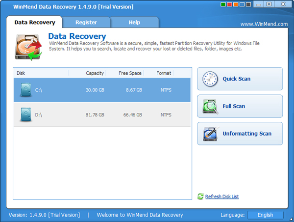The height and width of the screenshot is (222, 294).
Task: Start a Full Scan
Action: (240, 106)
